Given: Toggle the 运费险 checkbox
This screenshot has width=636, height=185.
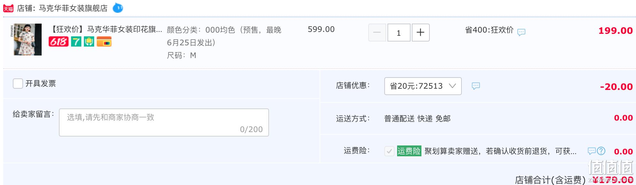Looking at the screenshot, I should [389, 151].
